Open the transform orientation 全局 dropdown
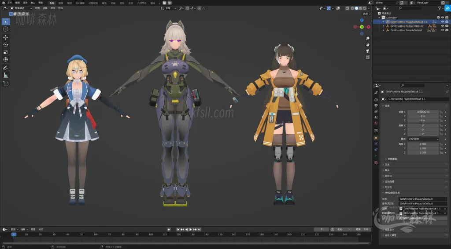The width and height of the screenshot is (451, 249). (169, 8)
